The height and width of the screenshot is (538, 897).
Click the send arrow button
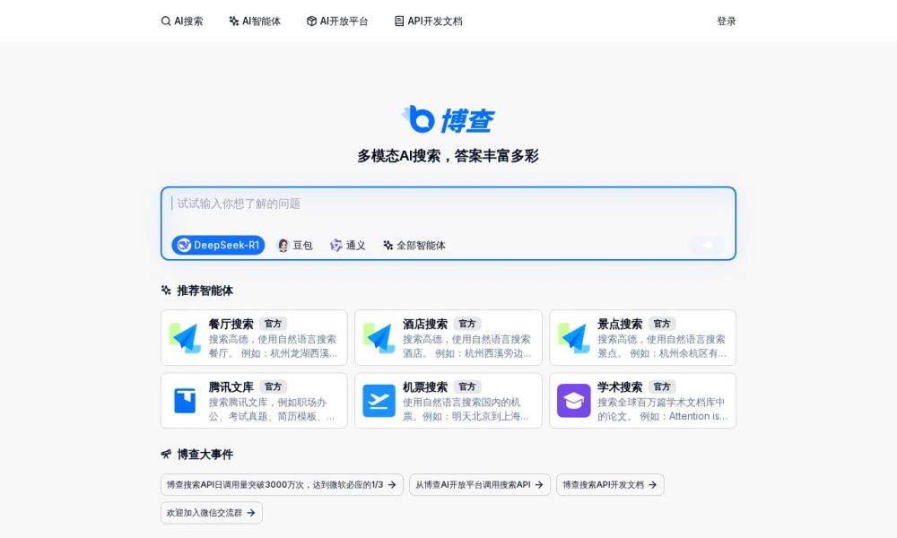[x=707, y=246]
